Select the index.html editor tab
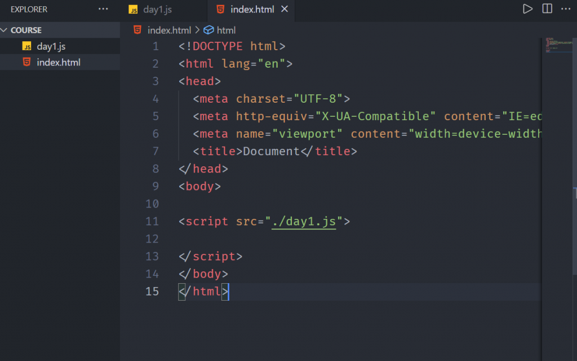577x361 pixels. (x=252, y=10)
